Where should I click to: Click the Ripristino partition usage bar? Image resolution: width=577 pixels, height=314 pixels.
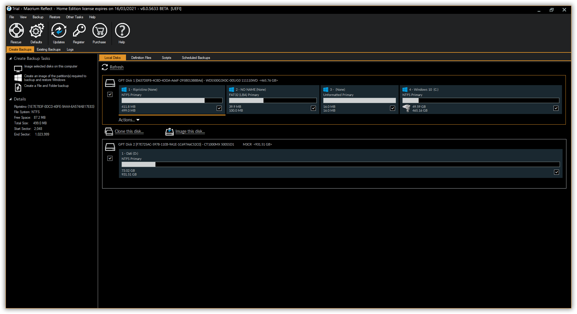click(172, 100)
